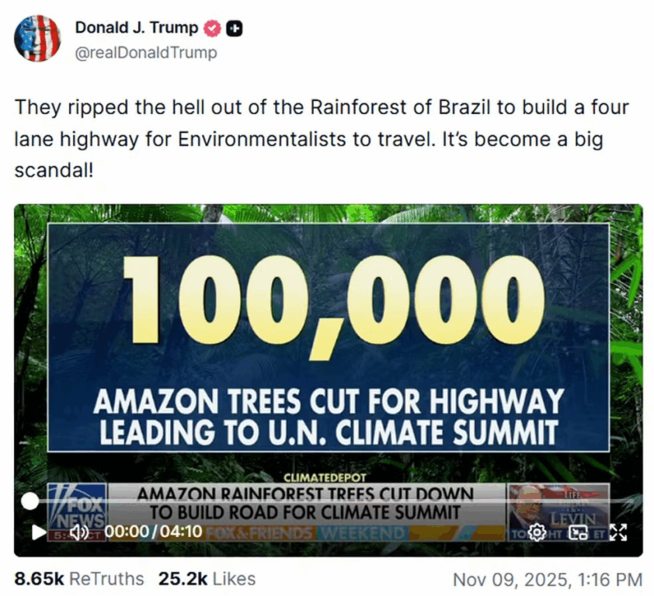Screen dimensions: 654x596
Task: Click the video elapsed time display 00:00 / 04:10
Action: point(153,532)
